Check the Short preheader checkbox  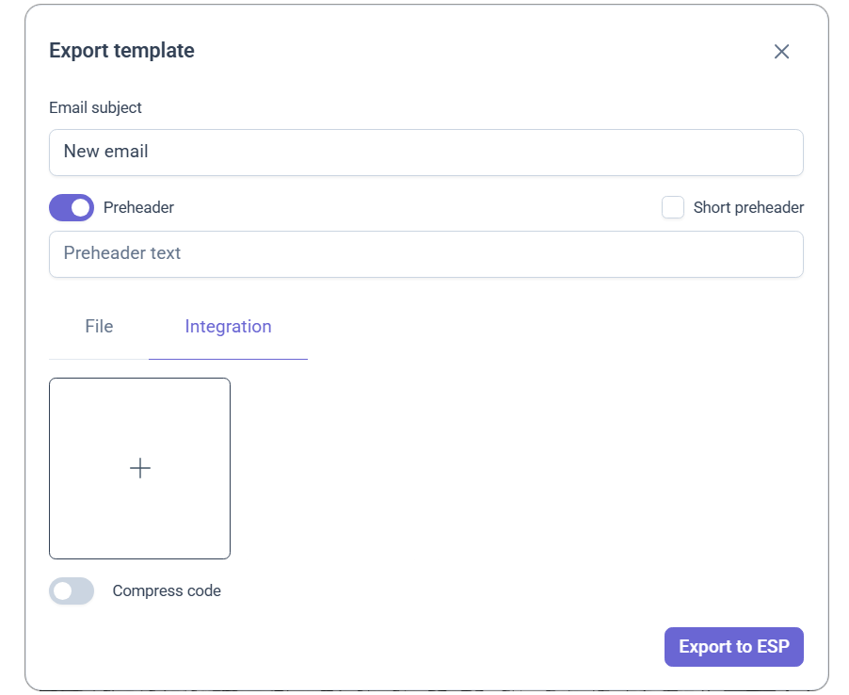pyautogui.click(x=673, y=207)
